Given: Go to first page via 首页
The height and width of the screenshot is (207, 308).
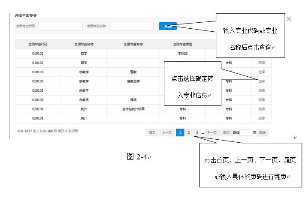Looking at the screenshot, I should click(x=152, y=133).
